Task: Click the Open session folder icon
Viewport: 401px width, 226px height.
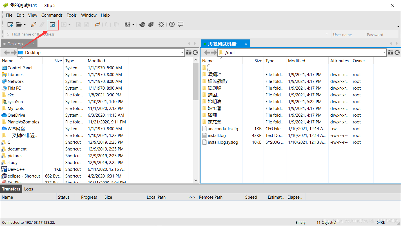Action: point(19,25)
